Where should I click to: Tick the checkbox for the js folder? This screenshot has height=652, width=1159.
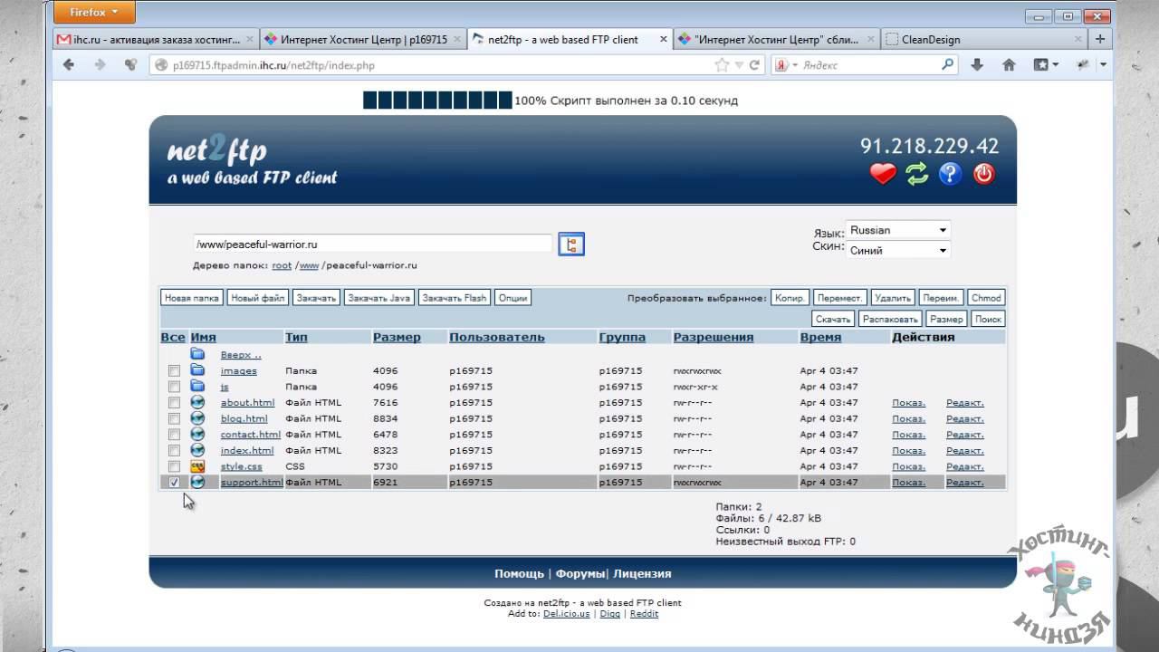tap(174, 387)
